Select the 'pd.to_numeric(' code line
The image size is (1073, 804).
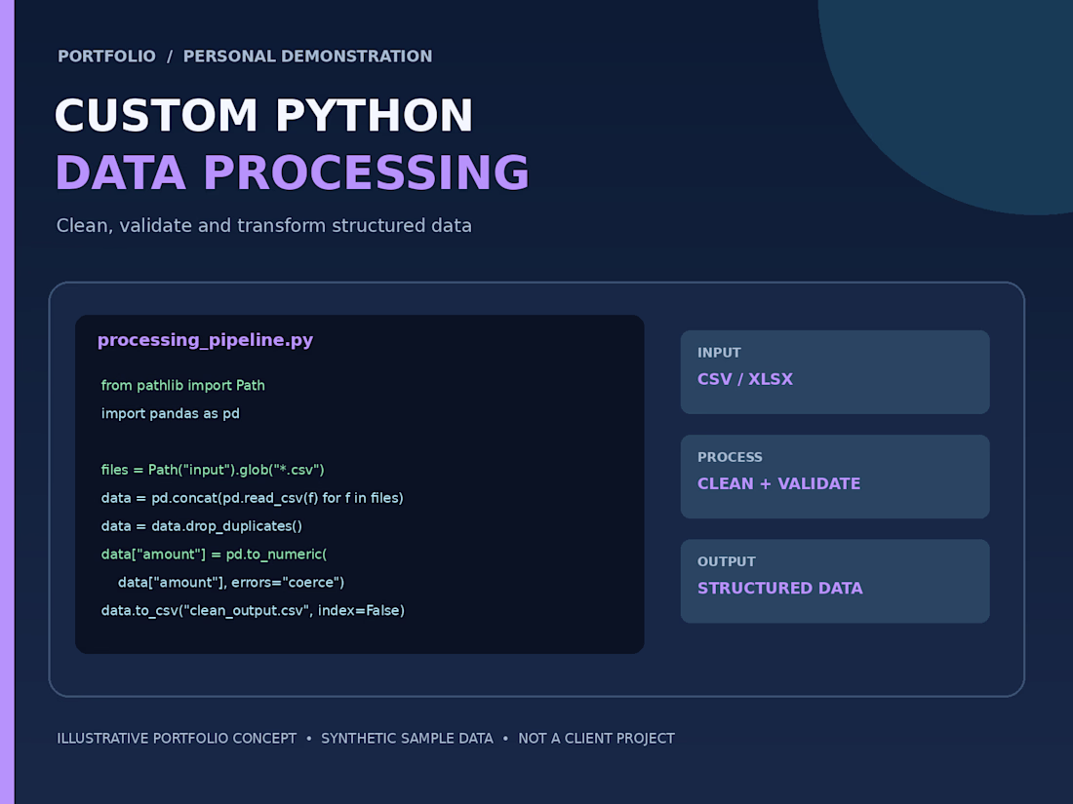tap(215, 554)
